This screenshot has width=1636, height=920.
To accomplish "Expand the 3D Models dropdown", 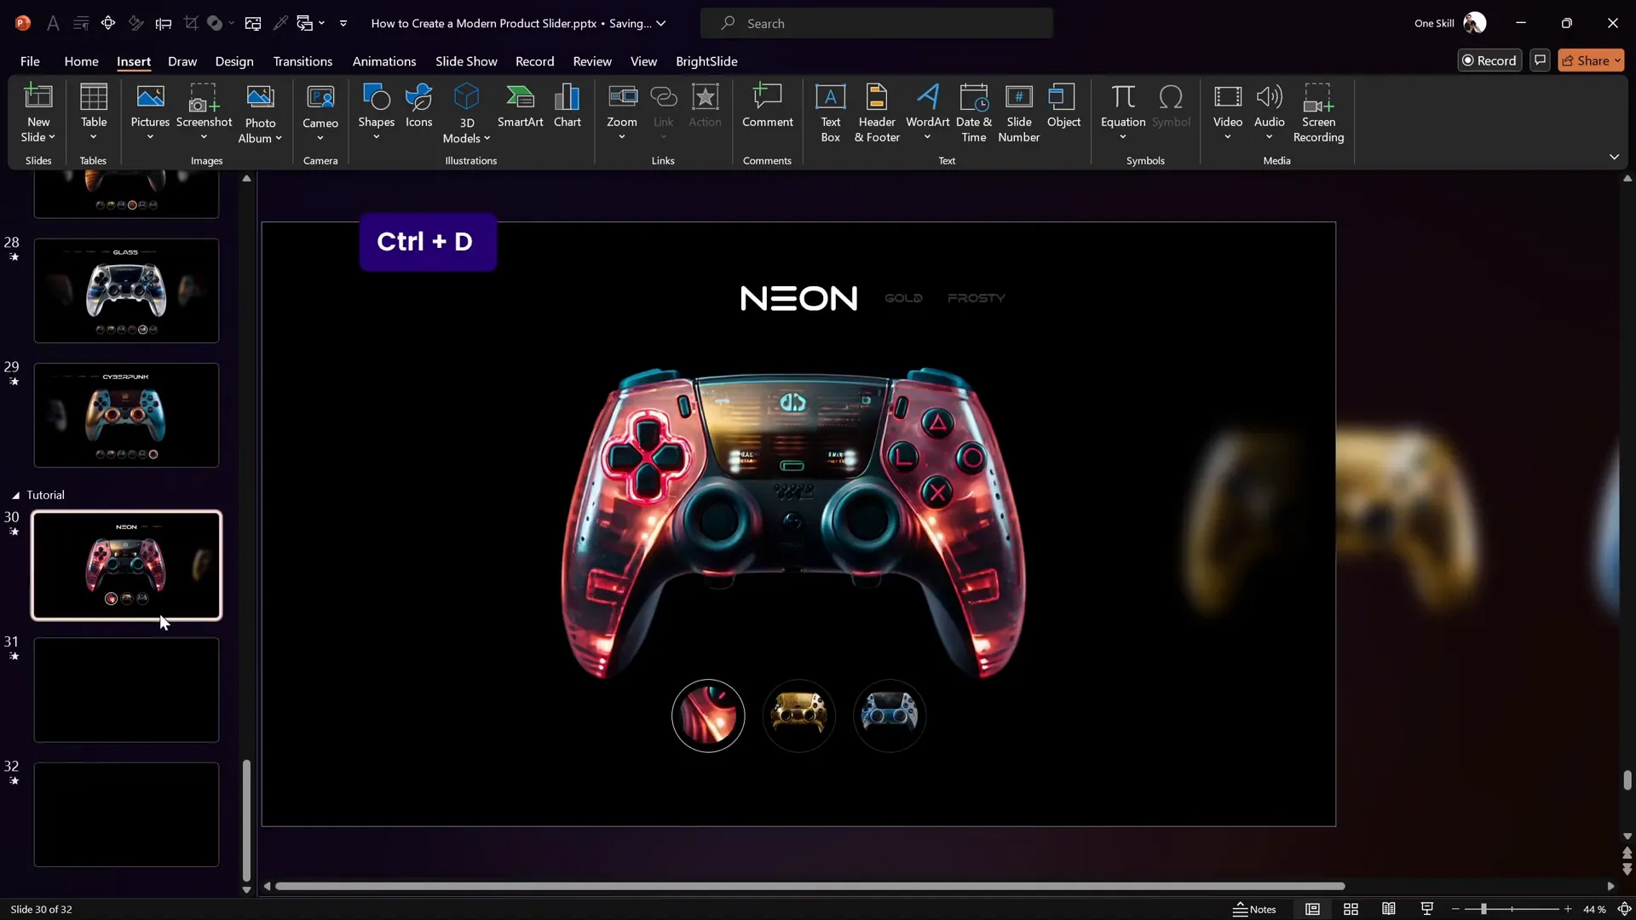I will (487, 138).
